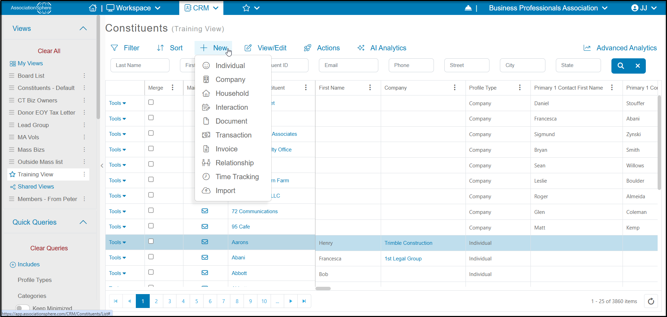Open Trimble Construction company link
Screen dimensions: 667x317
point(408,243)
